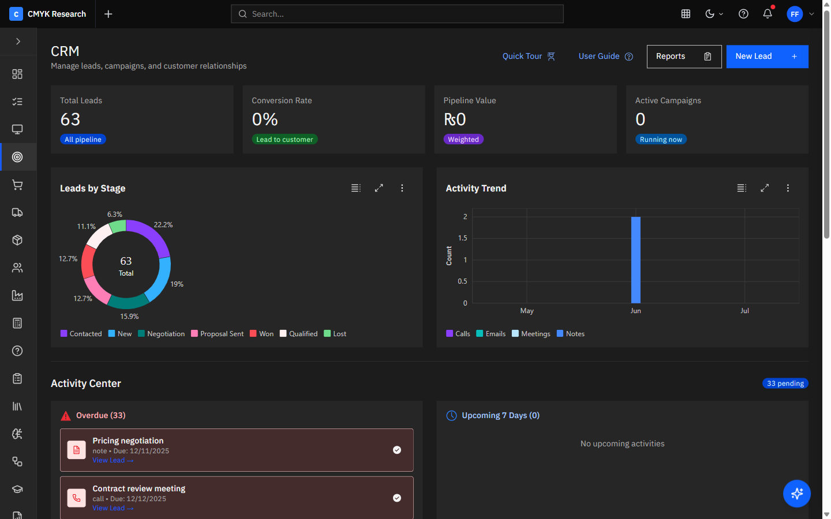Mark Pricing negotiation activity complete
Screen dimensions: 831x519
tap(397, 450)
